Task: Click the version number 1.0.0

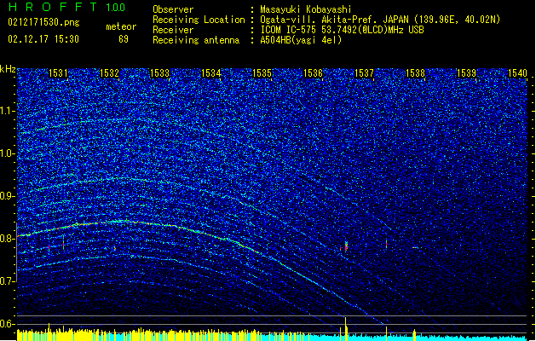Action: click(116, 8)
